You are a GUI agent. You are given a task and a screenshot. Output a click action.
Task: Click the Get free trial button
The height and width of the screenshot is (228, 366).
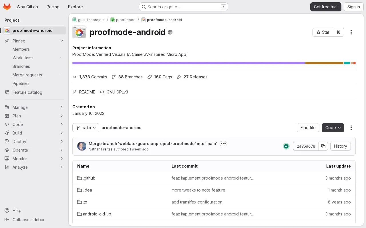click(x=326, y=7)
